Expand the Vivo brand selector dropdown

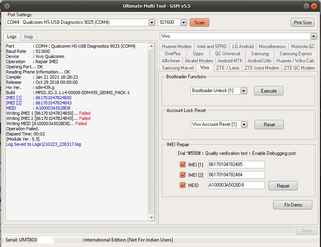(313, 37)
